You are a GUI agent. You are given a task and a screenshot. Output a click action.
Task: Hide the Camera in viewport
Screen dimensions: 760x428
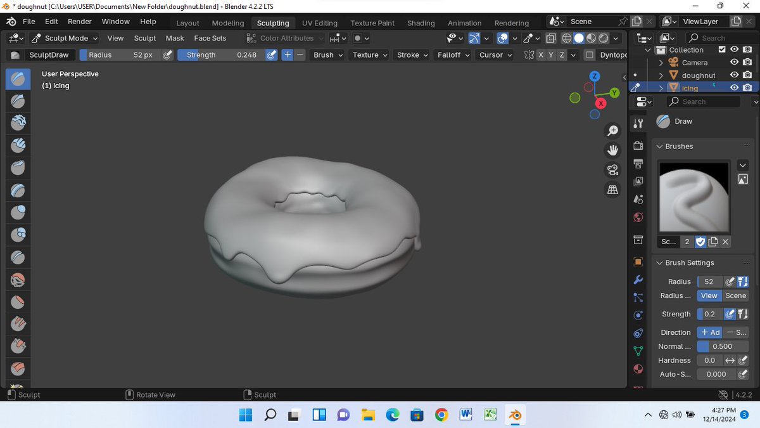735,62
